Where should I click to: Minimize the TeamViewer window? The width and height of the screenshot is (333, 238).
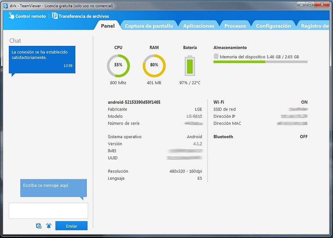pos(301,4)
